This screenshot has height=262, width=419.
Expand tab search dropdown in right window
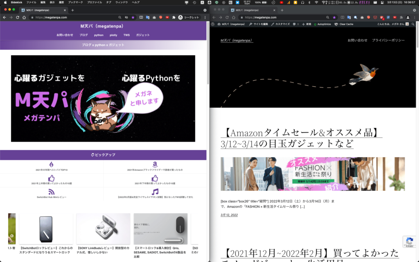tap(414, 10)
